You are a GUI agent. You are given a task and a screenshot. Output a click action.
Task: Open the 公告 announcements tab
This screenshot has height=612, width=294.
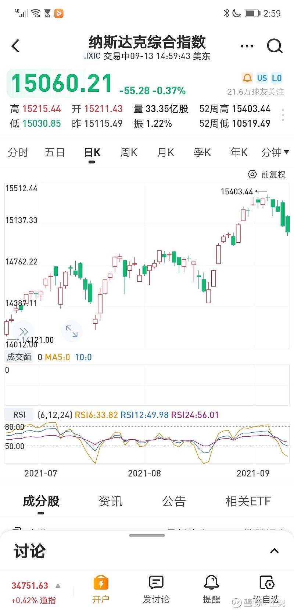[x=174, y=501]
